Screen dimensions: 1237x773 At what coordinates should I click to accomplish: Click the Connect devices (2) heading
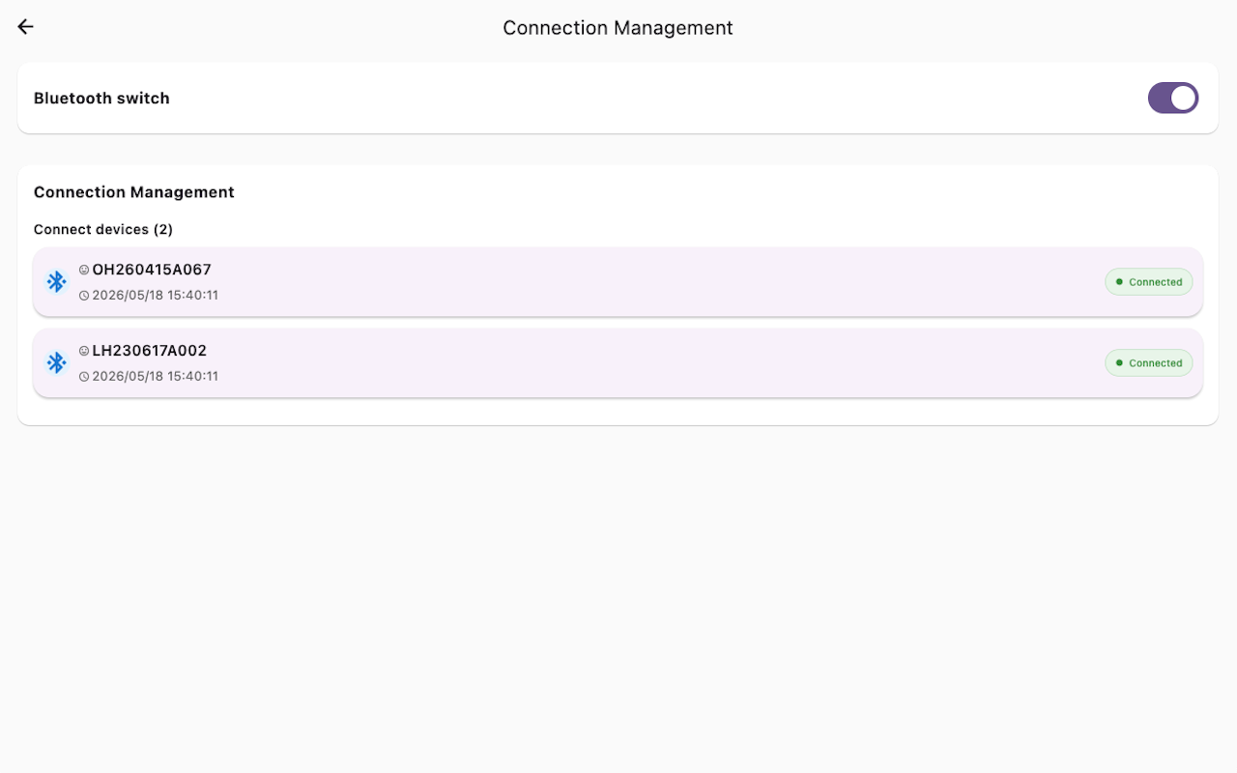pyautogui.click(x=103, y=229)
